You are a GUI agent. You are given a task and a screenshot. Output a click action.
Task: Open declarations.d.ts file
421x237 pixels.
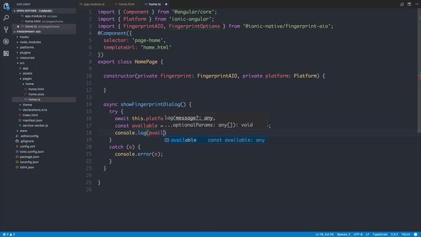[35, 110]
